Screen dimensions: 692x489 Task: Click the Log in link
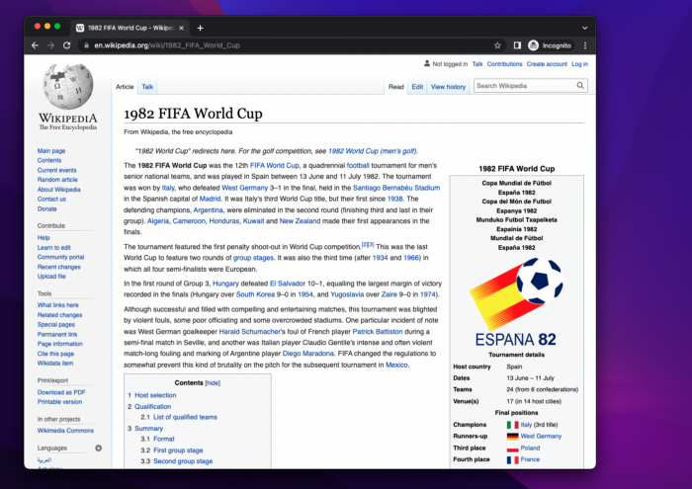click(x=579, y=64)
